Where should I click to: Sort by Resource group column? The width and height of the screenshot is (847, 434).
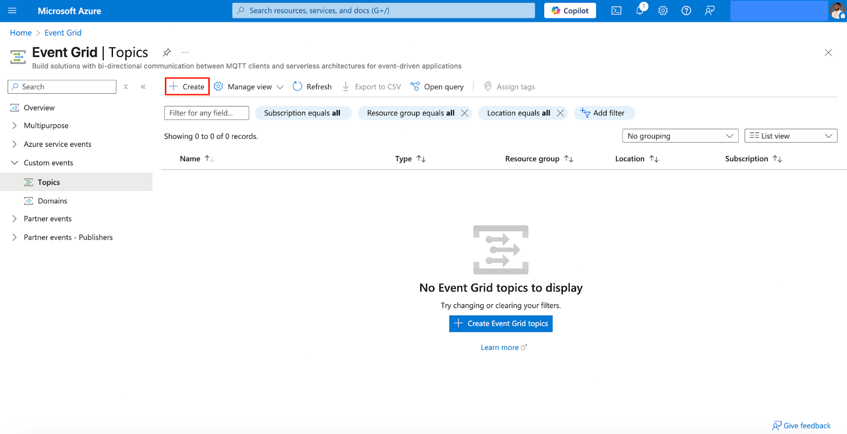[539, 159]
